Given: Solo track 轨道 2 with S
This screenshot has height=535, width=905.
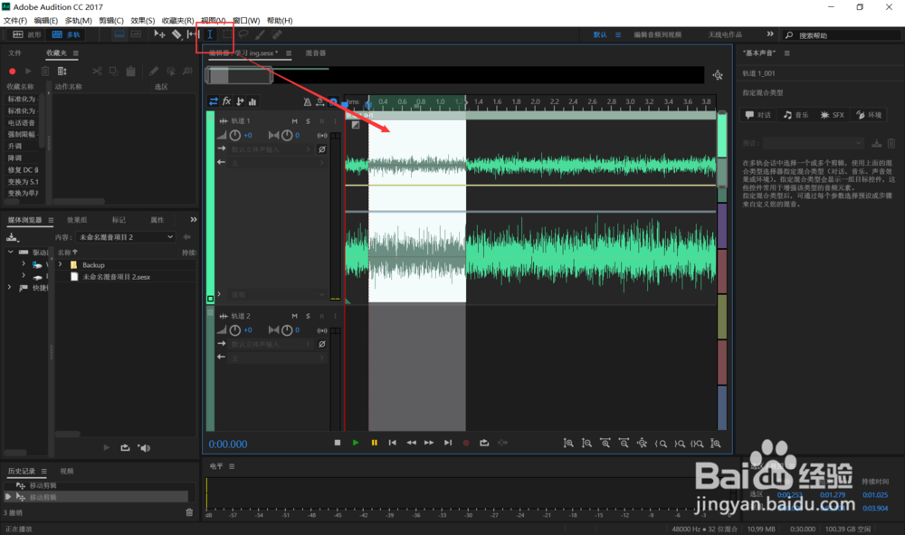Looking at the screenshot, I should (x=309, y=316).
